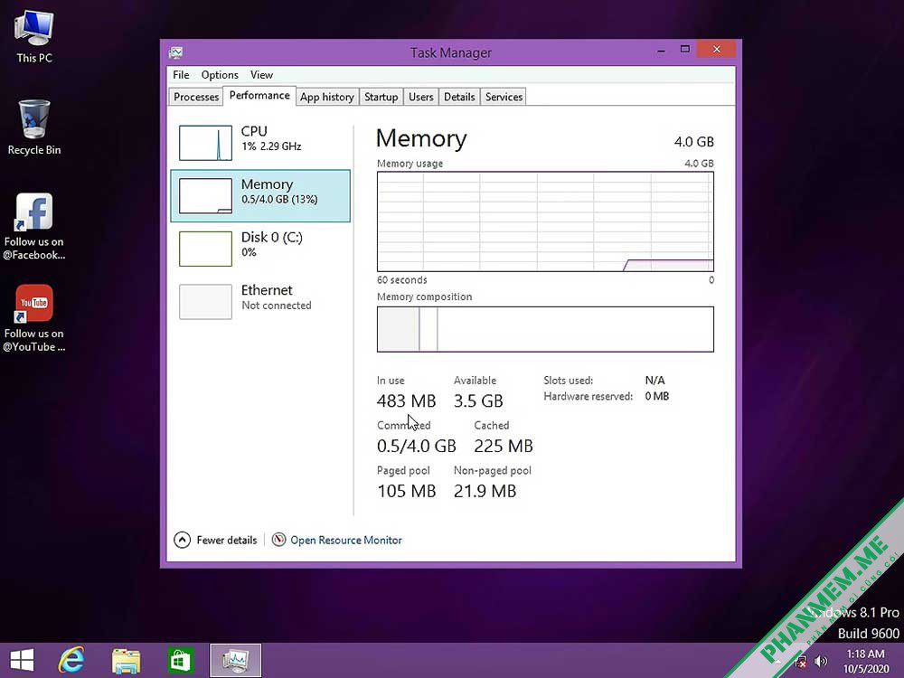
Task: Click the Fewer details text
Action: (227, 541)
